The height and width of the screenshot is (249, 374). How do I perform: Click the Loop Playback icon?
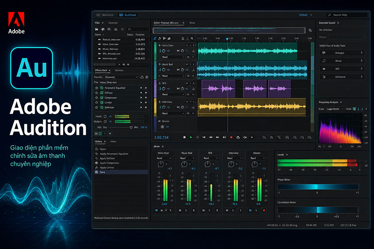(x=238, y=137)
